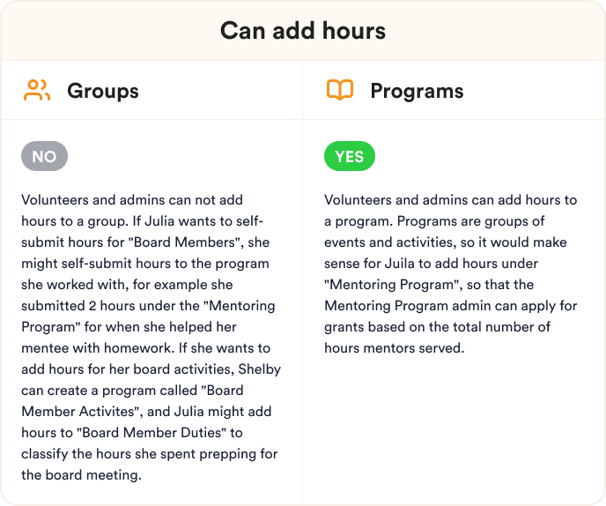
Task: Click the Groups description paragraph
Action: tap(151, 338)
